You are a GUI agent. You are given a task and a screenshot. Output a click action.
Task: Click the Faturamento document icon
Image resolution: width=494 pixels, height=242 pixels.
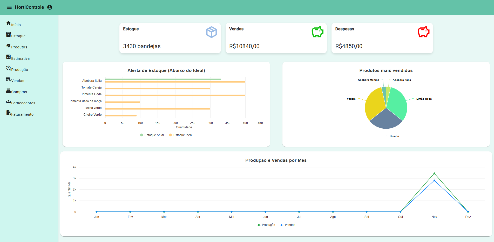(x=9, y=113)
